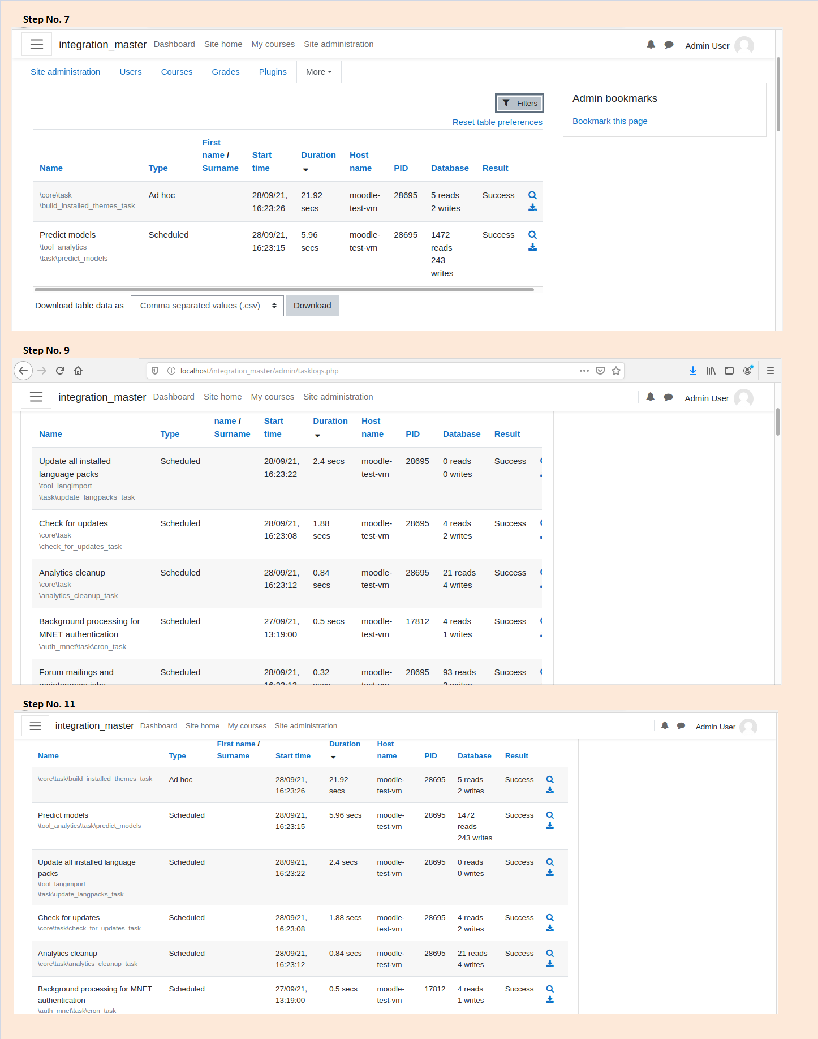Click the Analytics cleanup task name in Step 9
Image resolution: width=818 pixels, height=1039 pixels.
click(72, 573)
